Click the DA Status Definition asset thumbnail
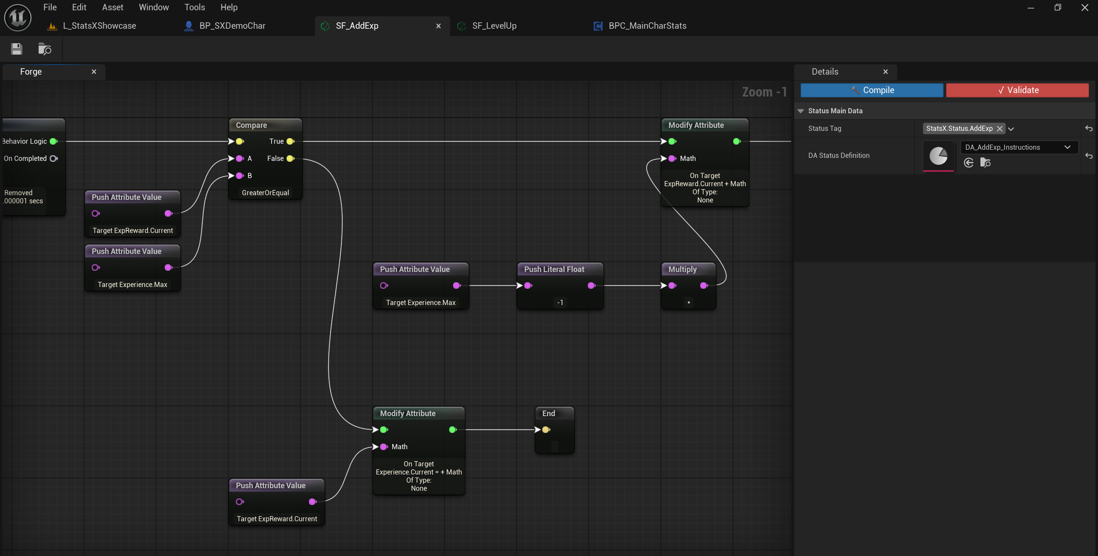The height and width of the screenshot is (556, 1098). [x=938, y=156]
